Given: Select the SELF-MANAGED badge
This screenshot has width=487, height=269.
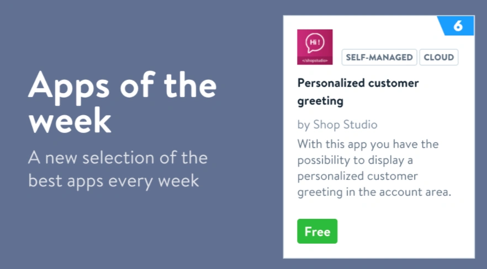Looking at the screenshot, I should point(379,57).
